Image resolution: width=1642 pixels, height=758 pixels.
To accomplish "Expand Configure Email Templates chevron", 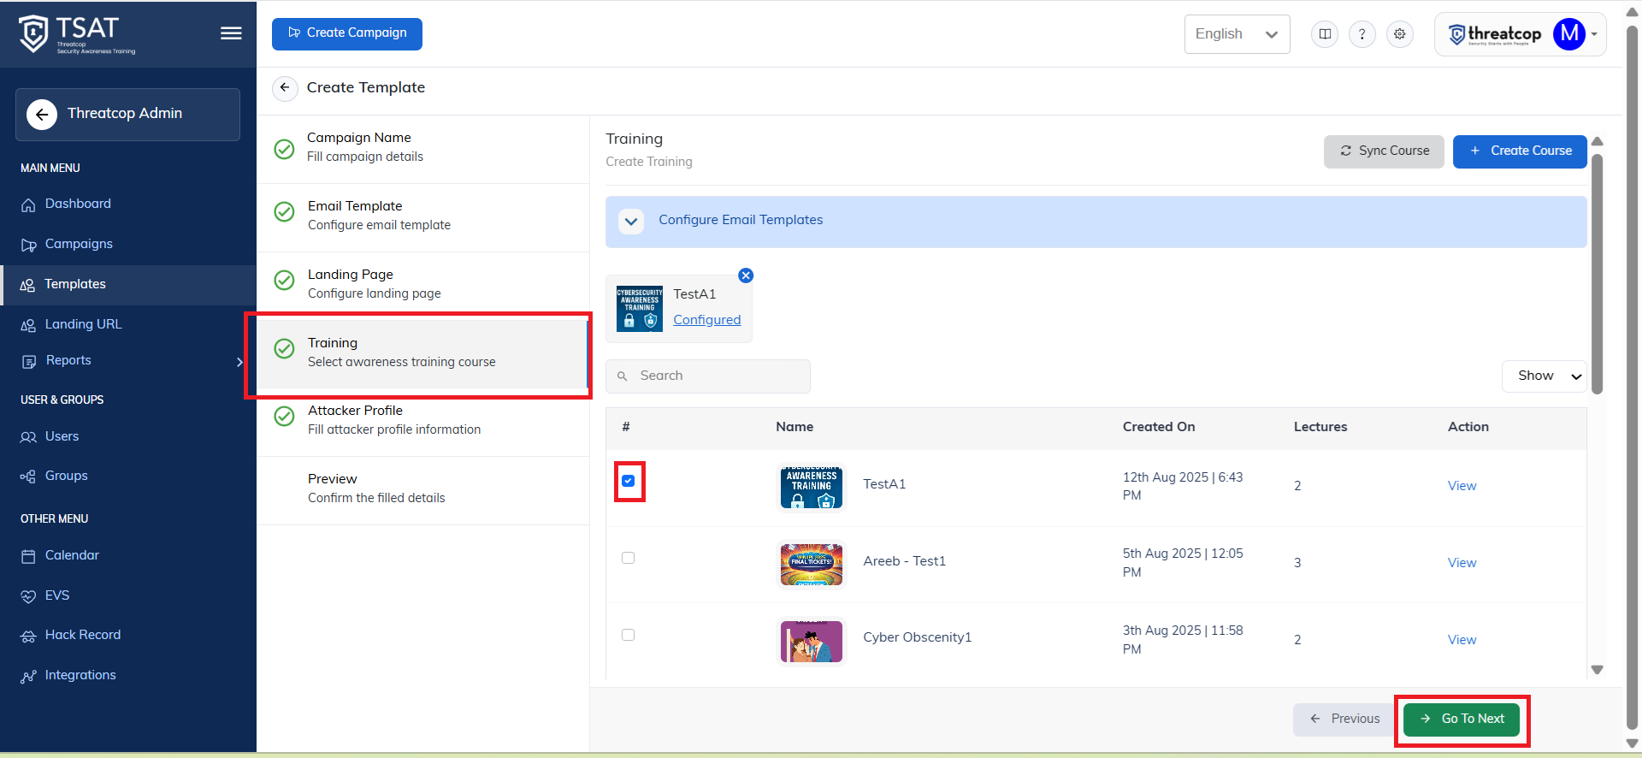I will point(631,222).
